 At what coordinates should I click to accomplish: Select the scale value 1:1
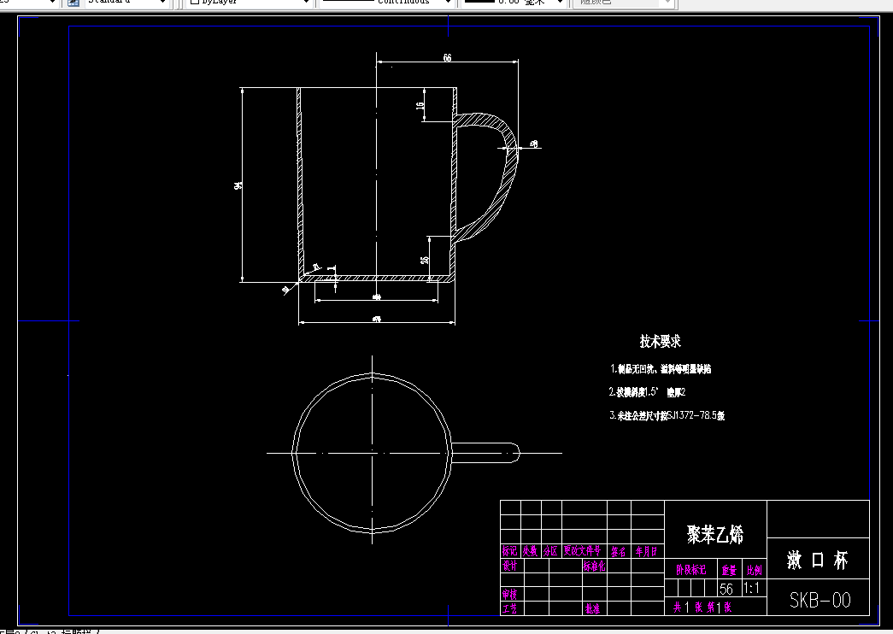[x=752, y=589]
